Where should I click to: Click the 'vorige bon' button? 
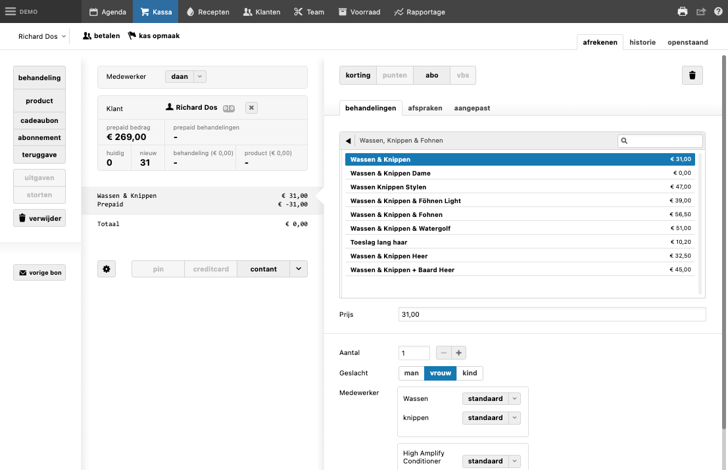[39, 273]
